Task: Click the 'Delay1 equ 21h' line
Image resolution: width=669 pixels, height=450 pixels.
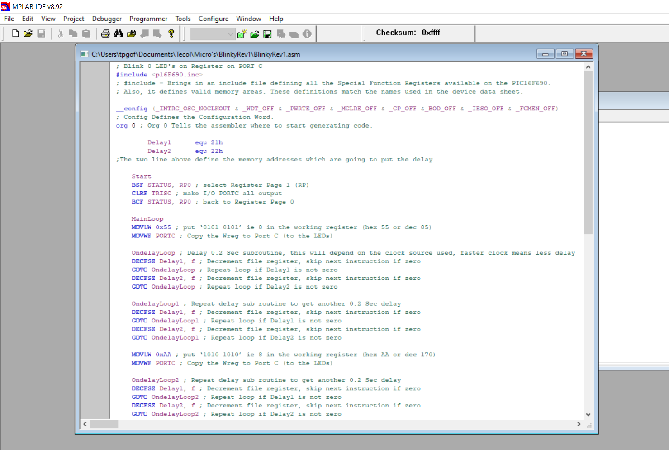Action: click(x=185, y=142)
